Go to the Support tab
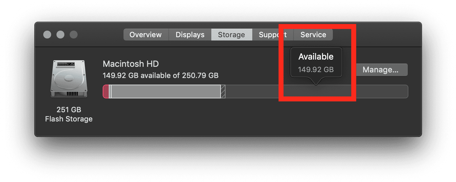The image size is (456, 182). click(x=272, y=35)
